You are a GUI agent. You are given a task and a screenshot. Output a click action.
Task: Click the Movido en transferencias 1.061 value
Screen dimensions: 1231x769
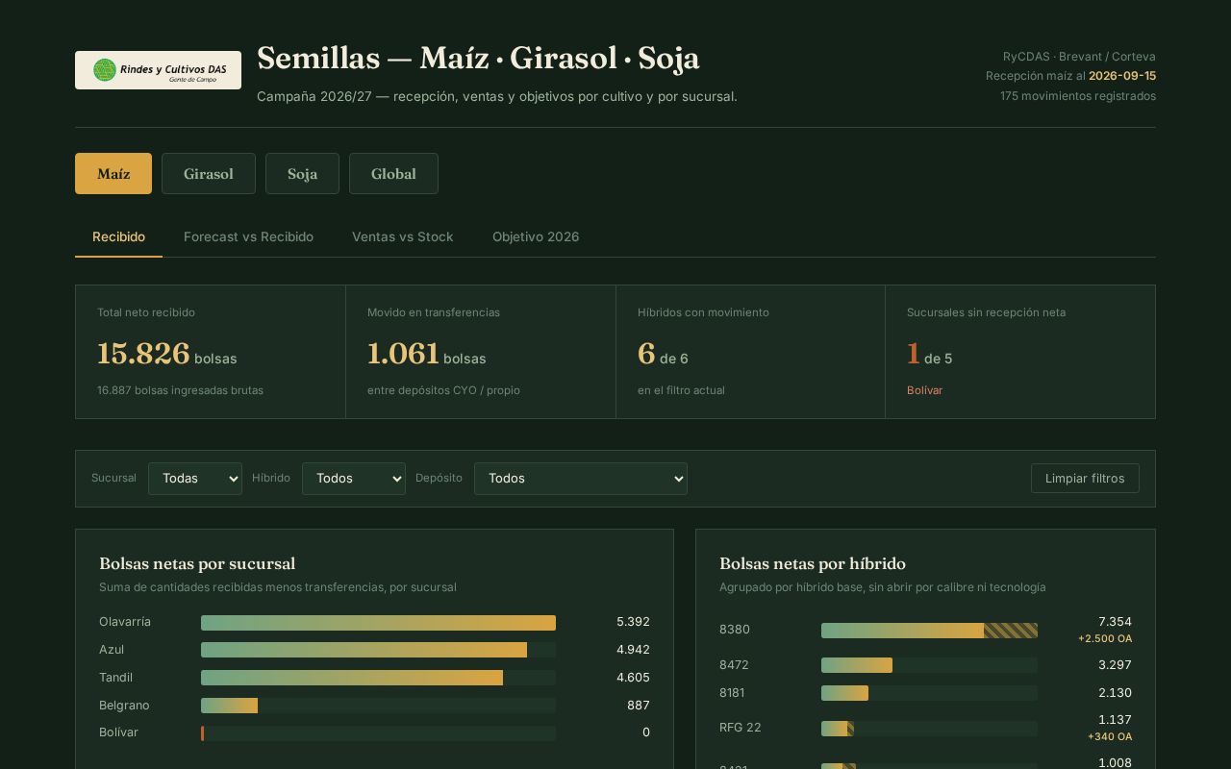(x=403, y=354)
